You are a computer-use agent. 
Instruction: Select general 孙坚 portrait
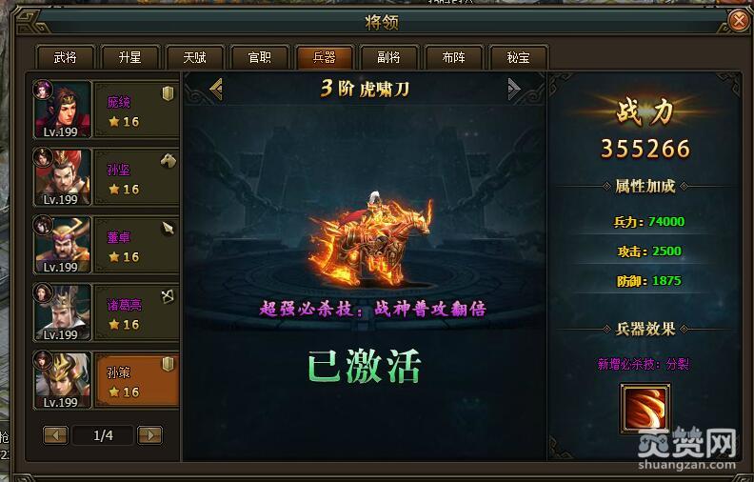coord(63,177)
